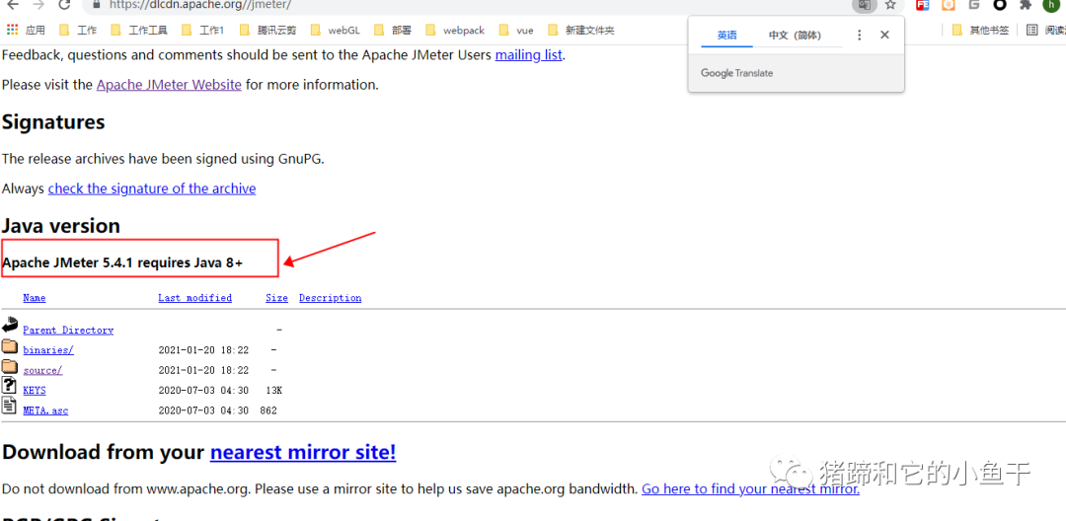
Task: Click the binaries folder icon
Action: [10, 346]
